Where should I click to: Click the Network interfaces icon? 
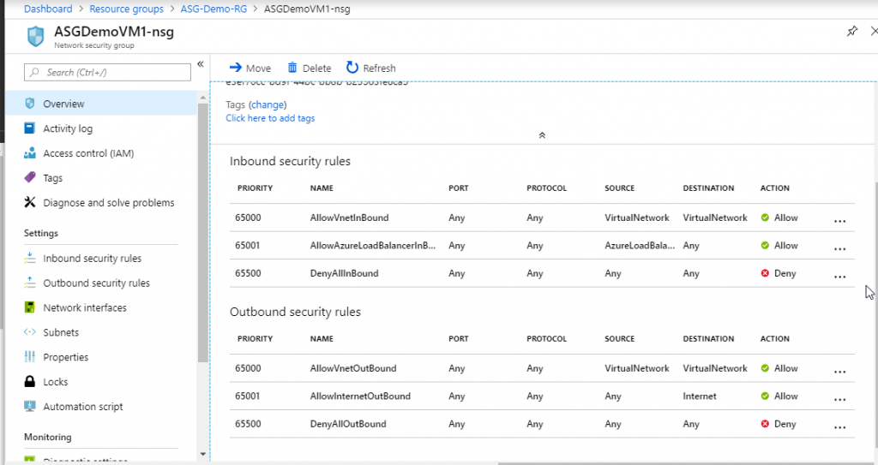30,307
